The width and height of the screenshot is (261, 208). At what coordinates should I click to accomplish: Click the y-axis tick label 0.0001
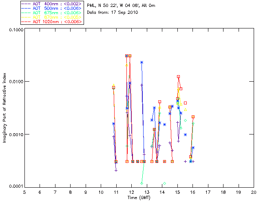tap(16, 186)
